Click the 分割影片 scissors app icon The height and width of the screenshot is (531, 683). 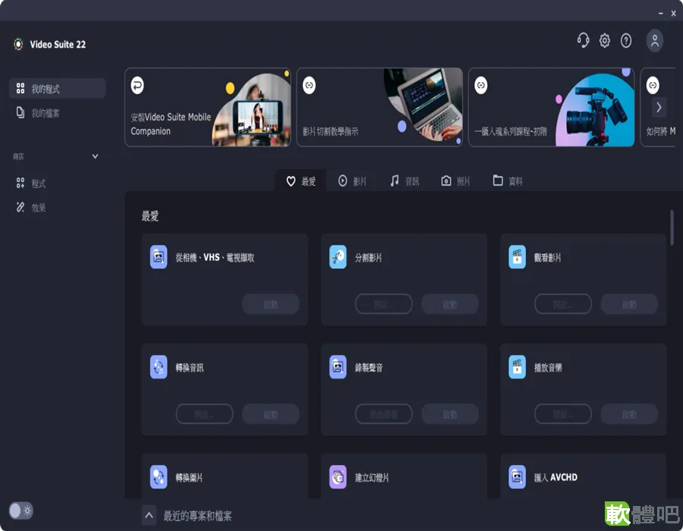coord(338,257)
